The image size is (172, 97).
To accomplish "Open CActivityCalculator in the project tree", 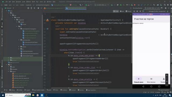I will (x=27, y=51).
